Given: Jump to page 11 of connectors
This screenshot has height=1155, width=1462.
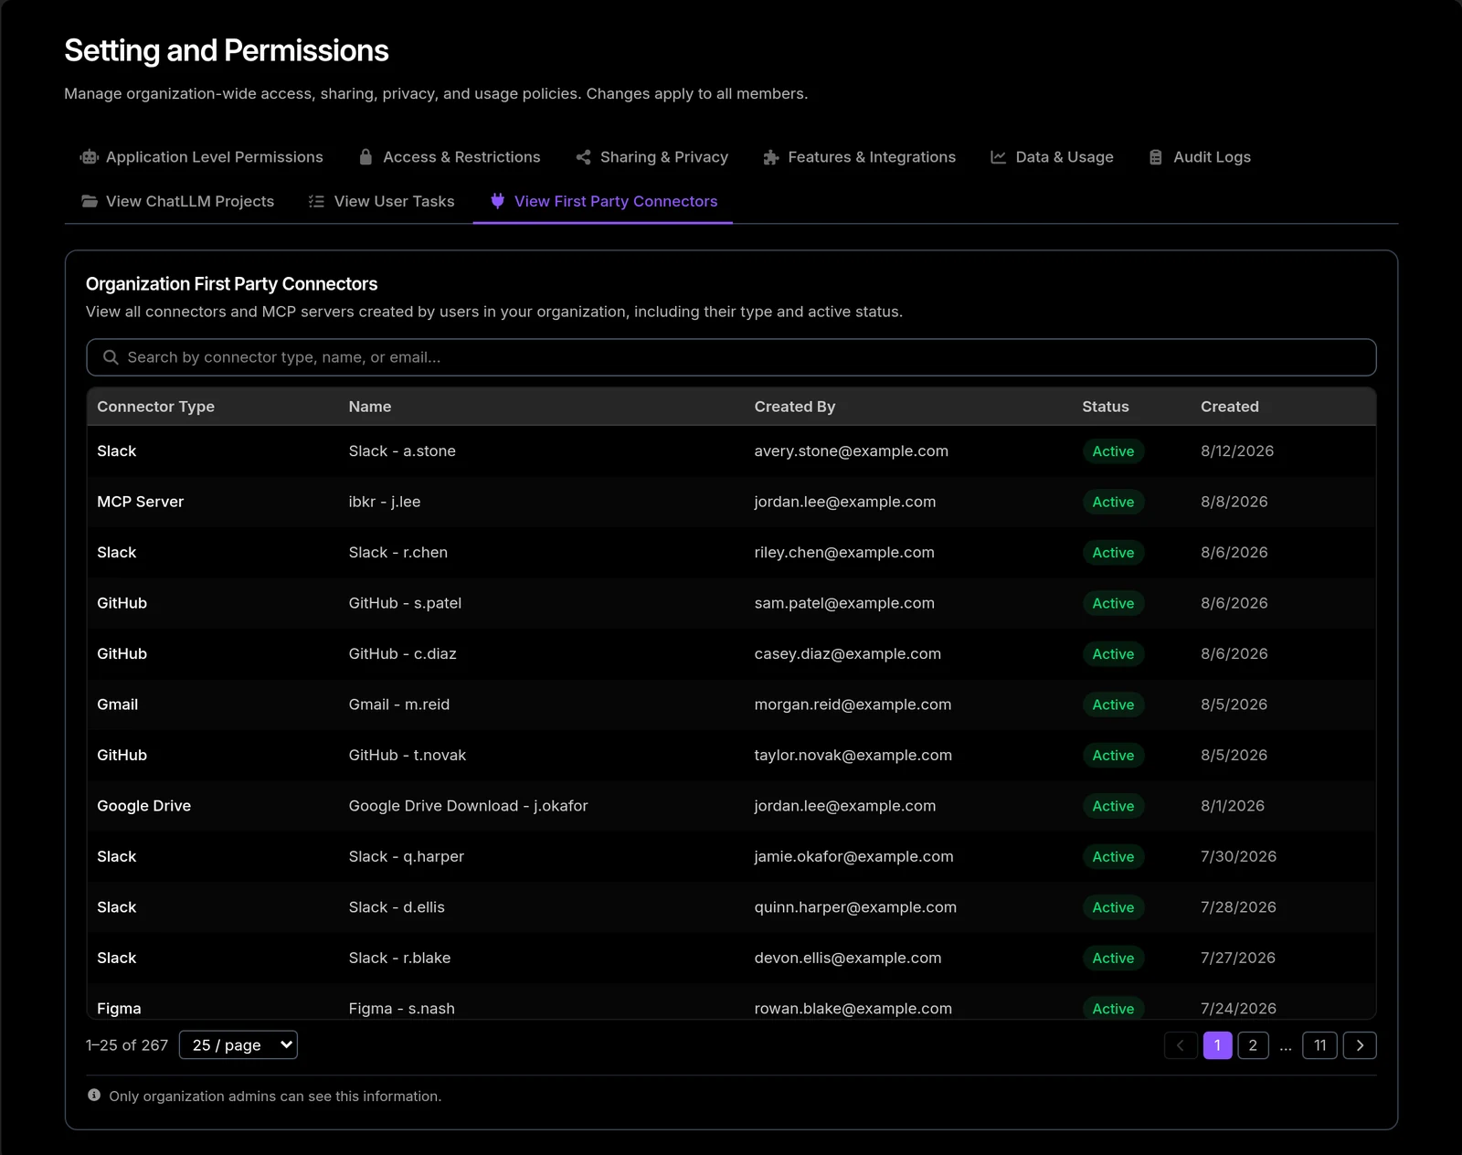Looking at the screenshot, I should [1320, 1045].
